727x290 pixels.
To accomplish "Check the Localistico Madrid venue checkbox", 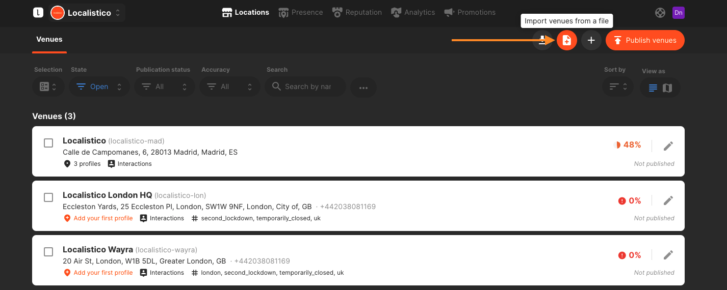I will pos(48,143).
